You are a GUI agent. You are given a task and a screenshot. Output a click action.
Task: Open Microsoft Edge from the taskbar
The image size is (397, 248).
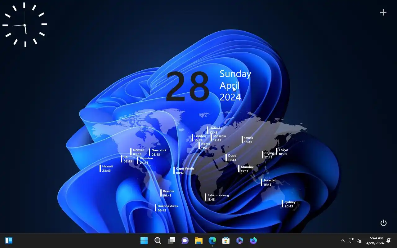pyautogui.click(x=212, y=241)
